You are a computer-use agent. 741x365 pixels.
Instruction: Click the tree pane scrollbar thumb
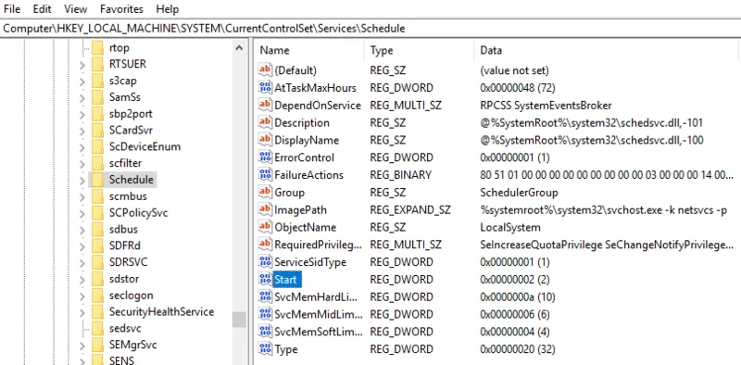coord(239,319)
